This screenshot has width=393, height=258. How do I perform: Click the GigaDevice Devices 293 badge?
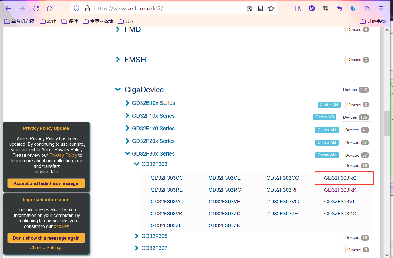[x=356, y=90]
